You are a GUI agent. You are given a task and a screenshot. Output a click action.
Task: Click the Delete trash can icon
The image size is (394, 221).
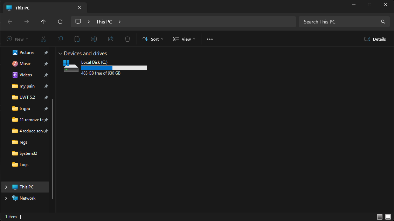pyautogui.click(x=127, y=39)
